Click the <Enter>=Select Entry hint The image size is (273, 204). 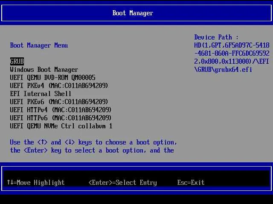(123, 182)
